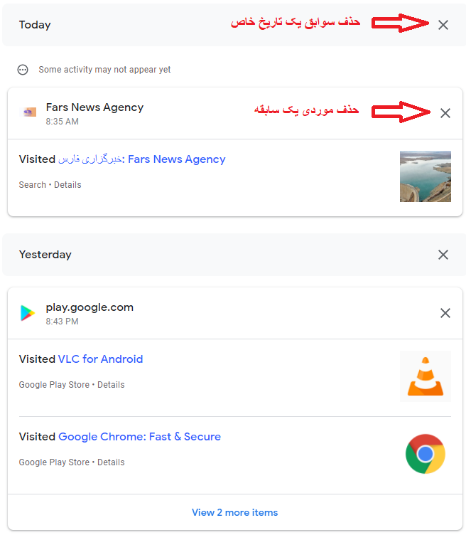Open Details under Google Chrome visit
The width and height of the screenshot is (466, 535).
pyautogui.click(x=111, y=462)
